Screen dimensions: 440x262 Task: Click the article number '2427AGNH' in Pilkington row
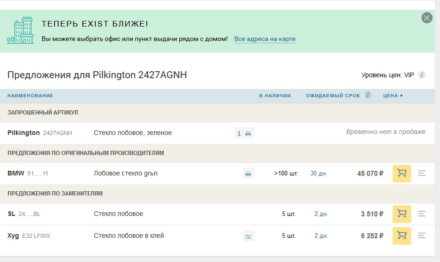pos(58,133)
